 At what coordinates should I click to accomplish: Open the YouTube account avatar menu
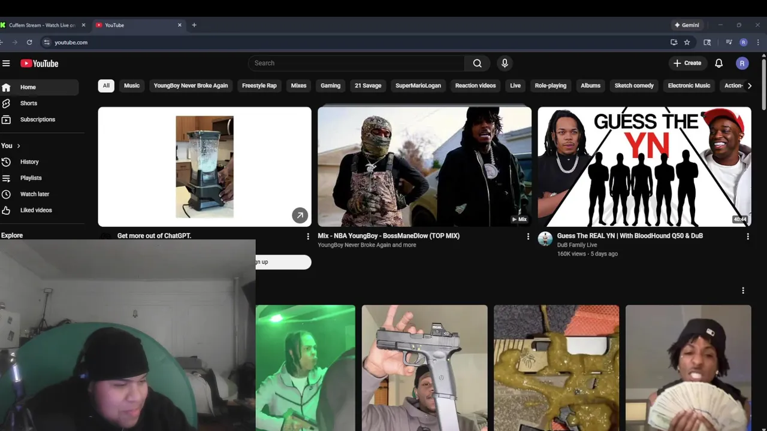coord(742,63)
